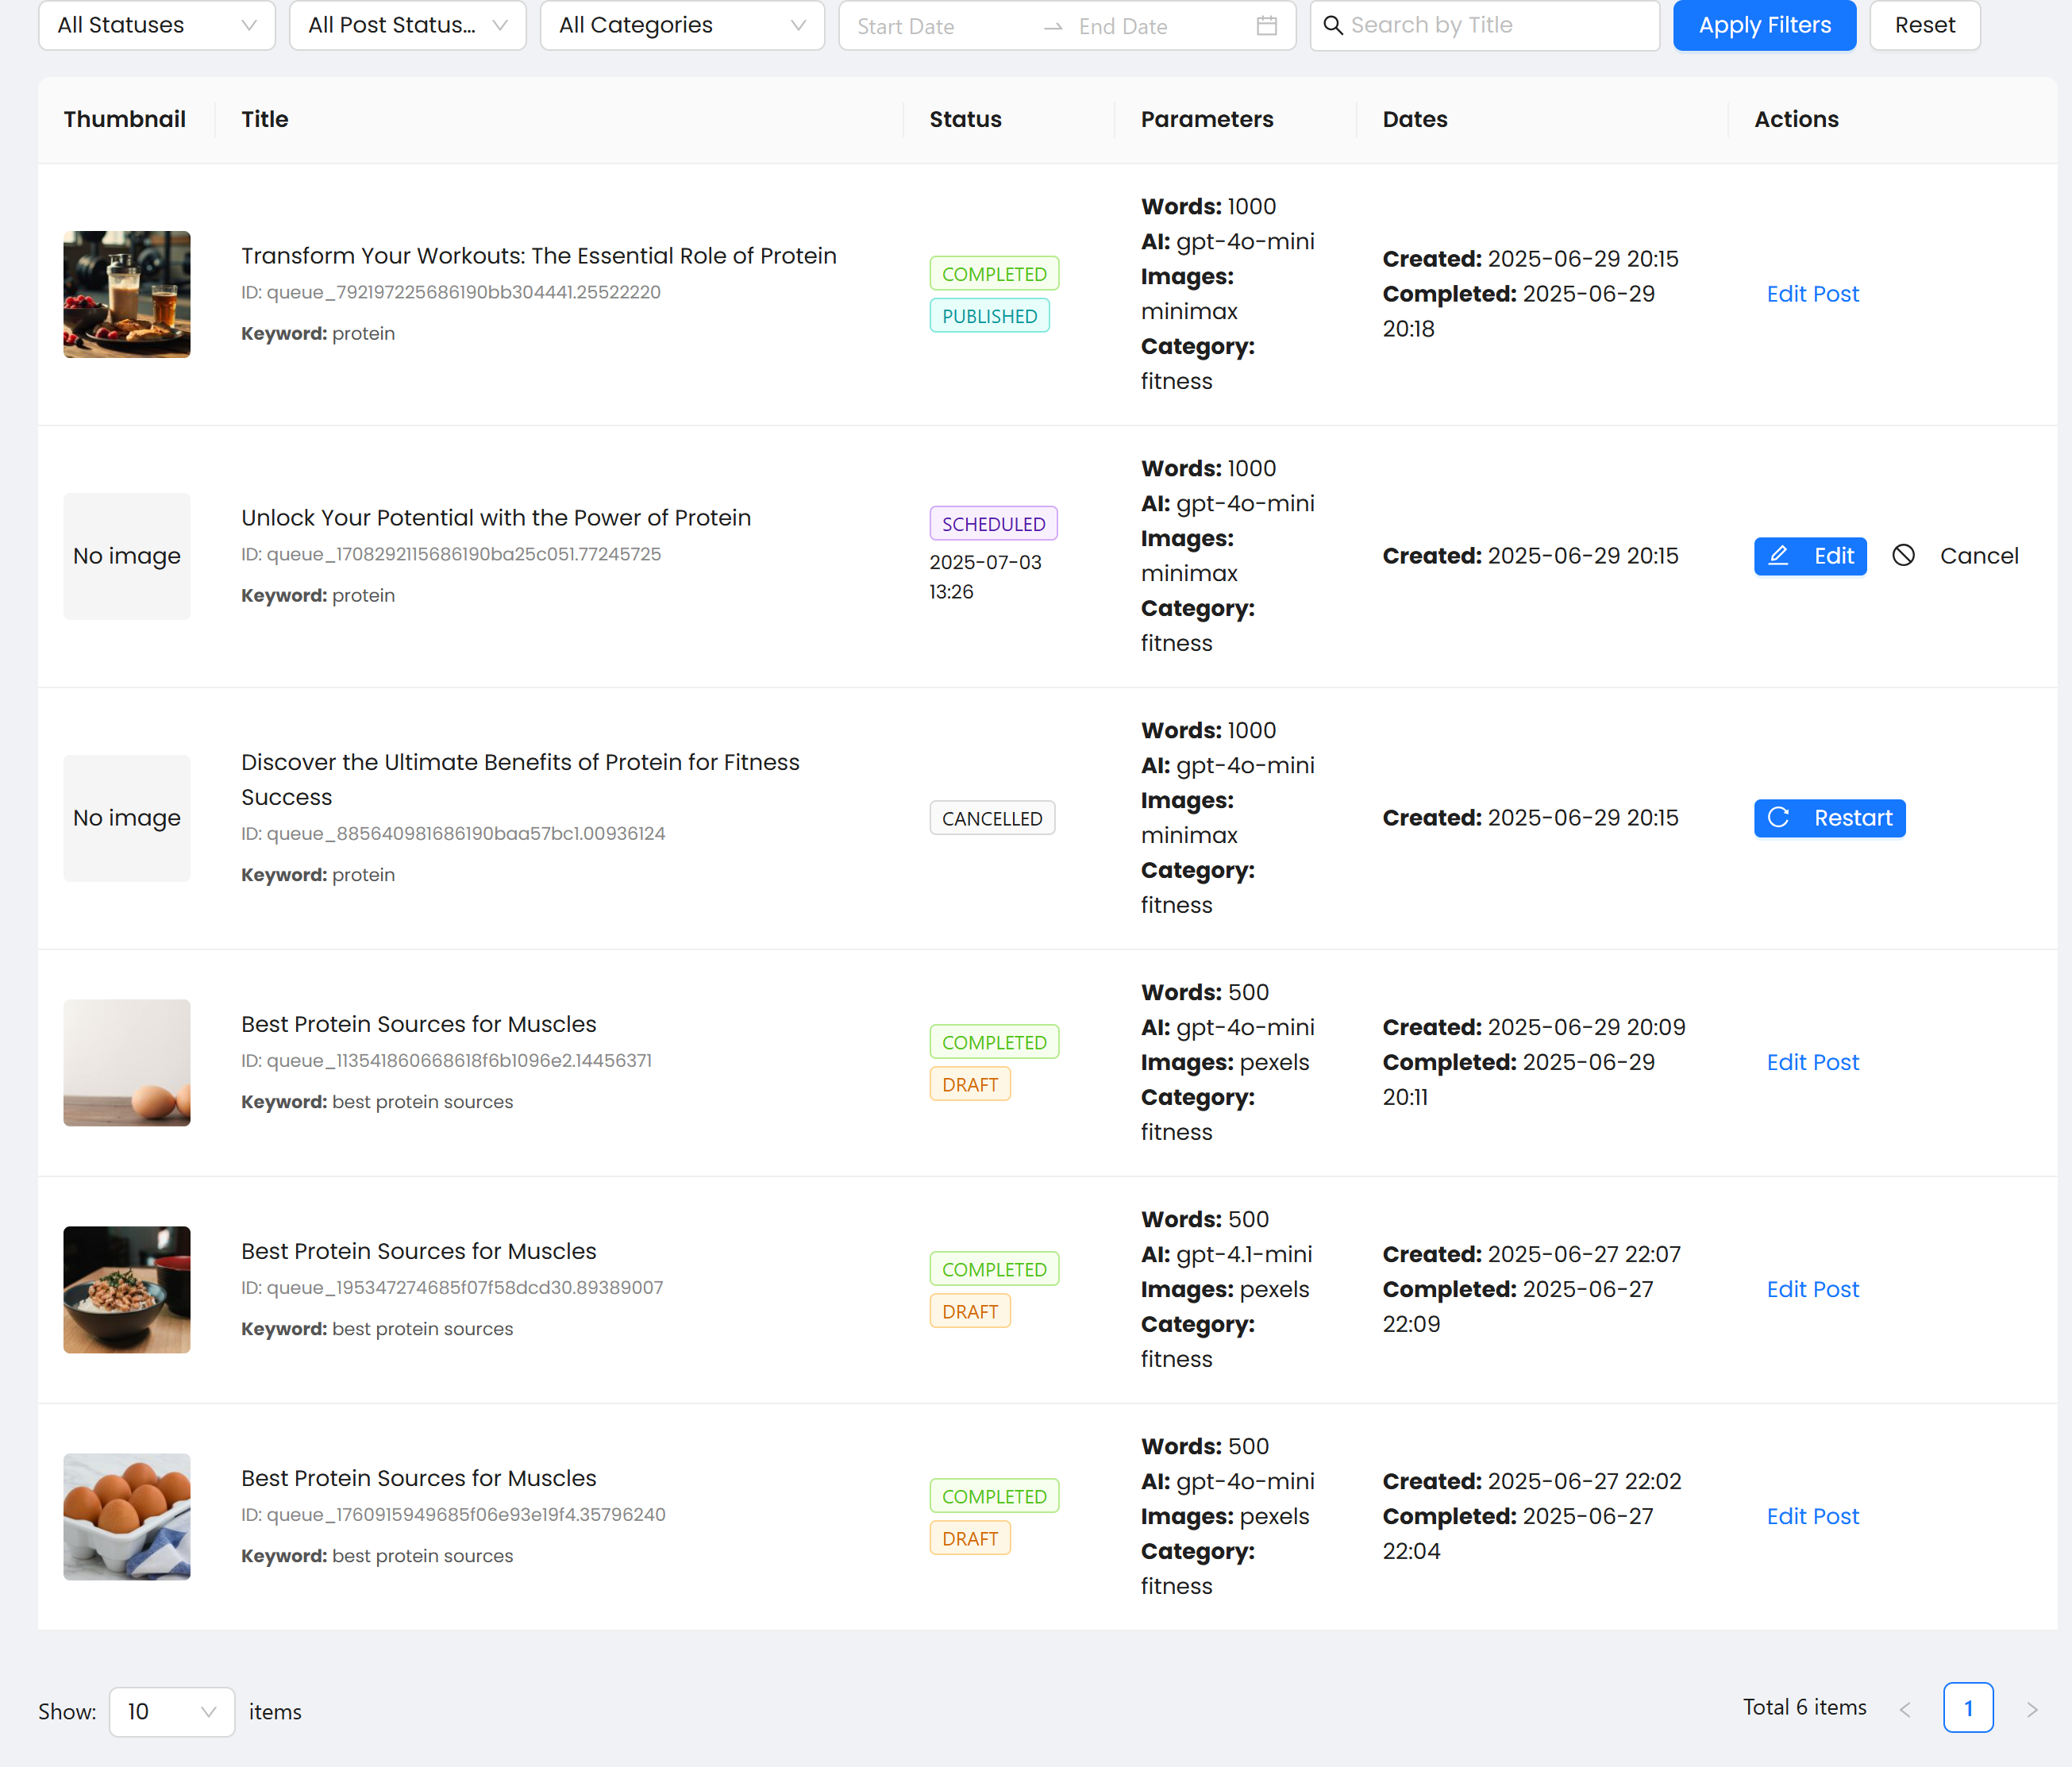Click the Cancel icon for scheduled post

click(x=1903, y=556)
